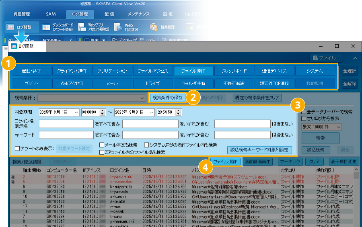Click 画面録画再生 button
This screenshot has width=362, height=227.
tap(258, 162)
